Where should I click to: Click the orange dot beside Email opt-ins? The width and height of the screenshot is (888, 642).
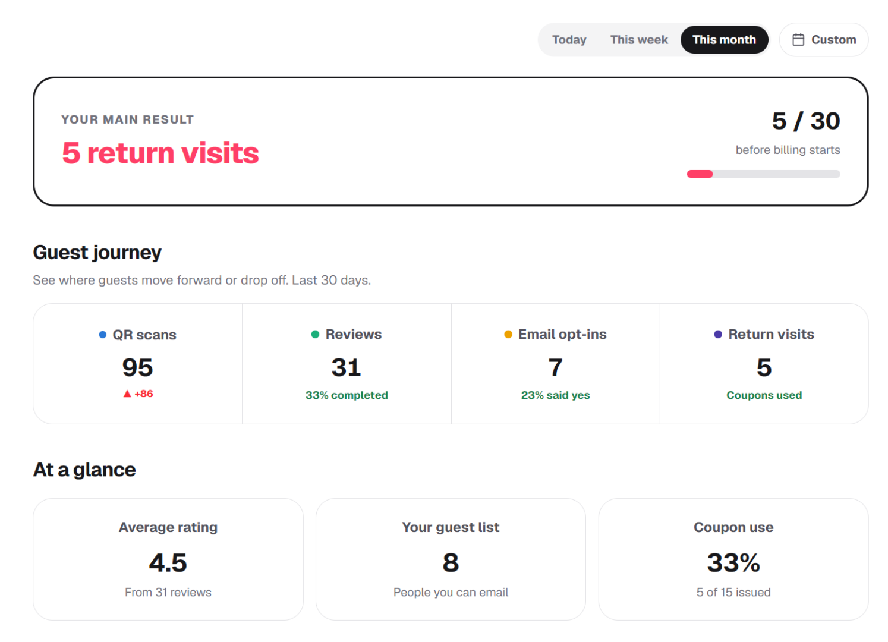pos(508,334)
